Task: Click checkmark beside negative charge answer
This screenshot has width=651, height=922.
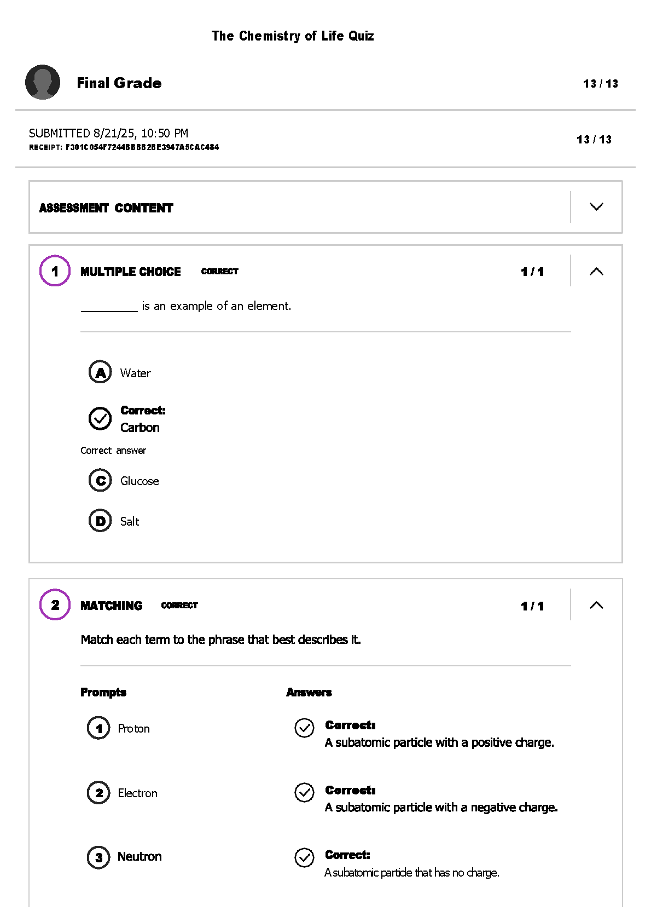Action: [304, 792]
